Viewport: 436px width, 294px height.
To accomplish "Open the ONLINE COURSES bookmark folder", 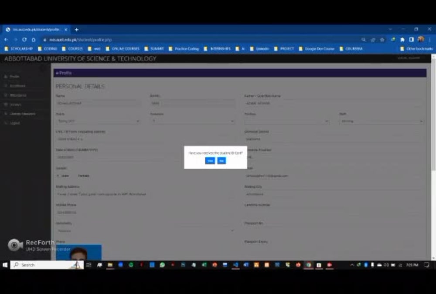I will tap(123, 49).
